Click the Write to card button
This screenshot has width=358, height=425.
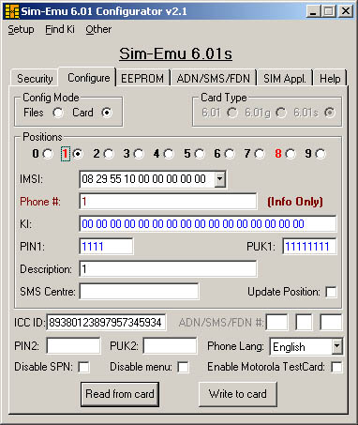[x=238, y=394]
